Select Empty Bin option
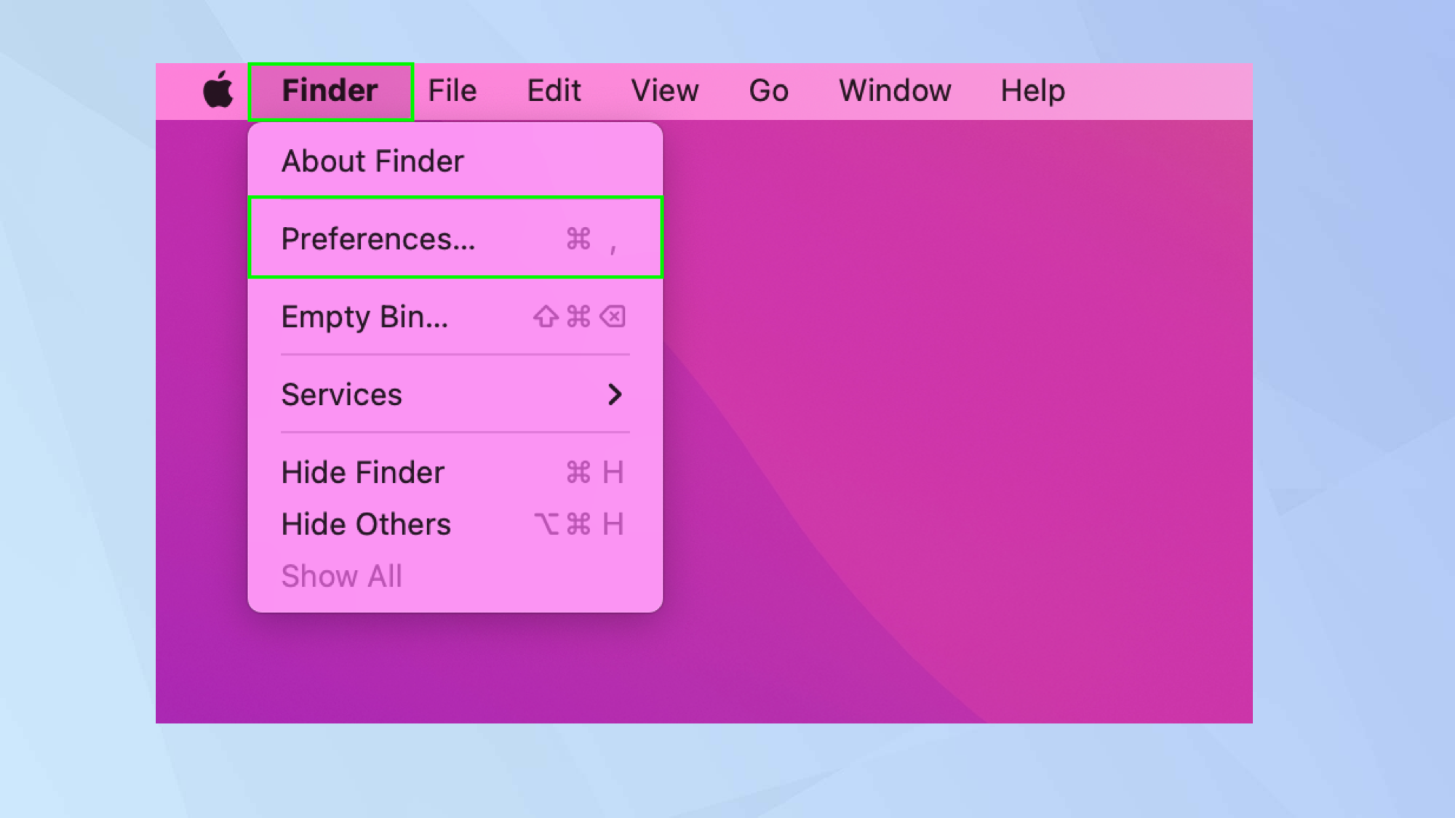The height and width of the screenshot is (818, 1455). [454, 316]
